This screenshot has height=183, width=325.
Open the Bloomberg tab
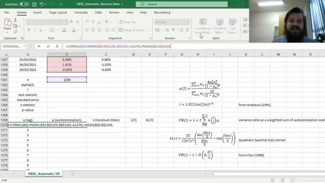[162, 12]
